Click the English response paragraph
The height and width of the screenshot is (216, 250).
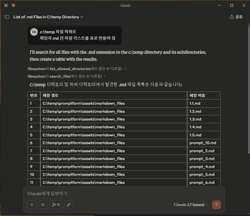point(118,56)
